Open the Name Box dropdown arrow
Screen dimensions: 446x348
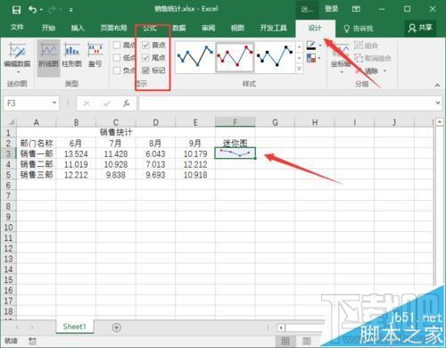(x=54, y=103)
